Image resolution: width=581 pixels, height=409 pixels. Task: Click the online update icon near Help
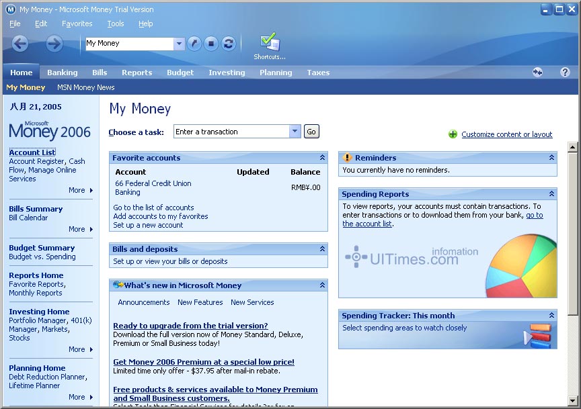(x=538, y=72)
